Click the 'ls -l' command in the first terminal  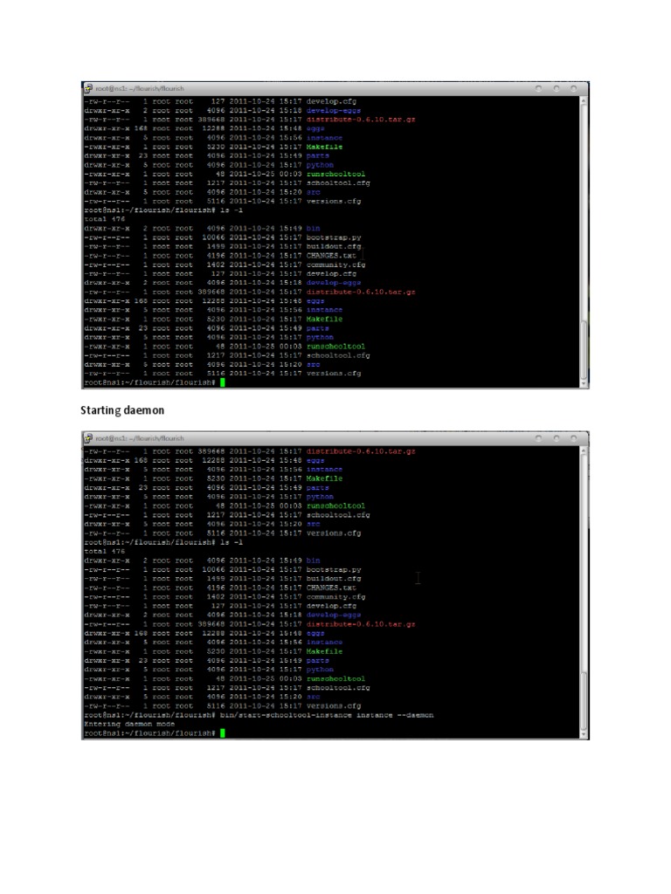tap(231, 210)
